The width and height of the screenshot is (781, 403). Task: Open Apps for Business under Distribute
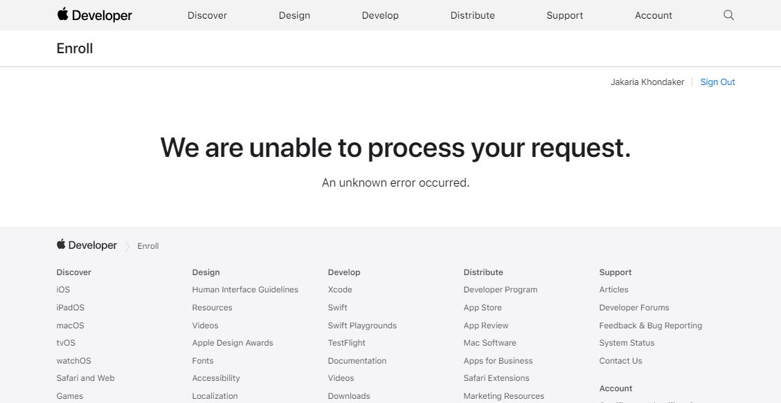(498, 360)
